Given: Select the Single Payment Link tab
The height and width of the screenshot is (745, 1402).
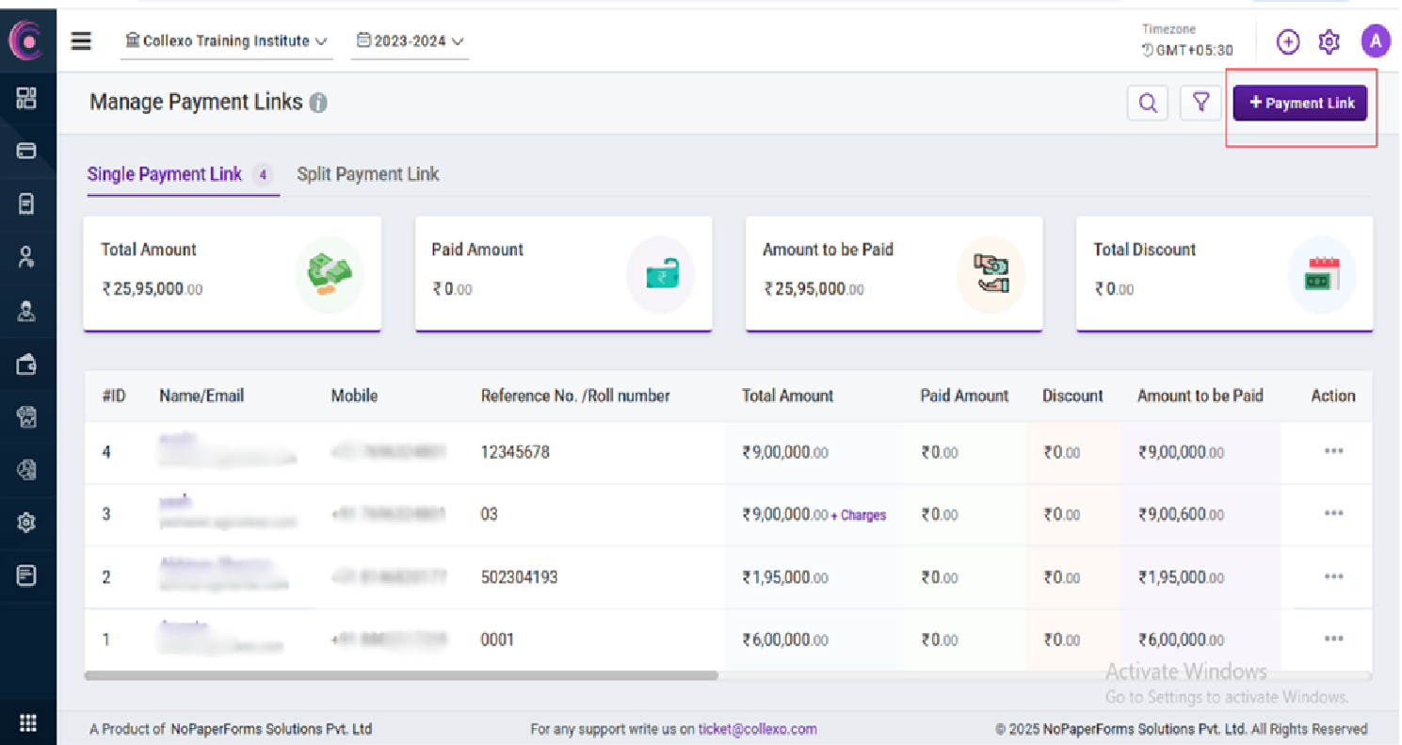Looking at the screenshot, I should pyautogui.click(x=165, y=174).
